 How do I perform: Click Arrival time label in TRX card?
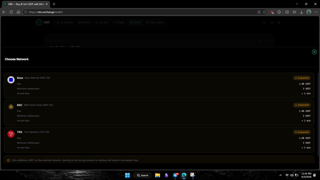coord(23,147)
